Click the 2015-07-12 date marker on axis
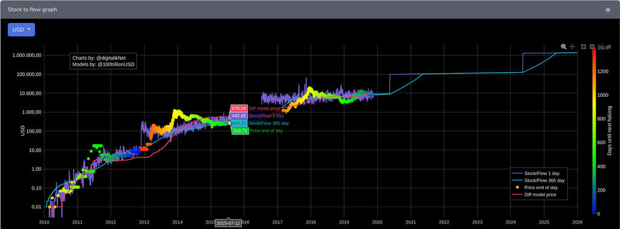The height and width of the screenshot is (229, 620). (x=228, y=224)
